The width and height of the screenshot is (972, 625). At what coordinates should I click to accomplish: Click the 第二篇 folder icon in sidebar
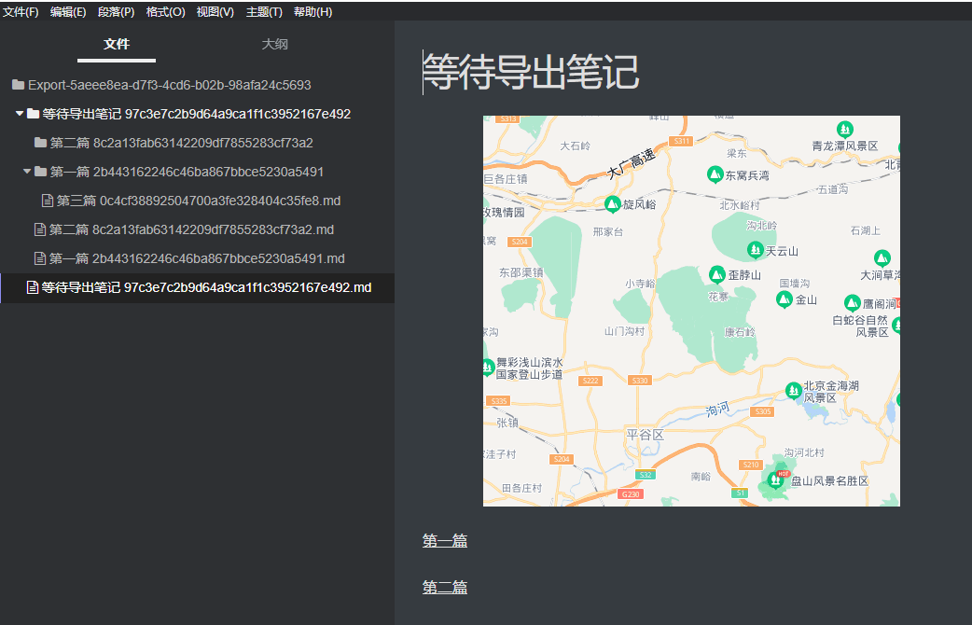[42, 143]
